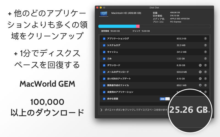Viewport: 220px width, 137px height.
Task: Click the 850.1 MB size value
Action: (x=182, y=85)
